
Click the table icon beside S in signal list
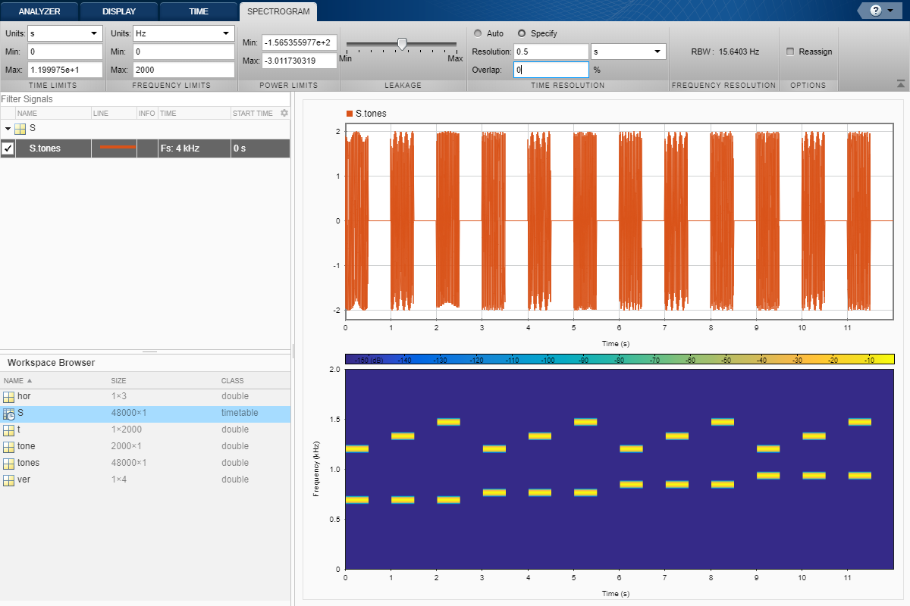click(20, 129)
